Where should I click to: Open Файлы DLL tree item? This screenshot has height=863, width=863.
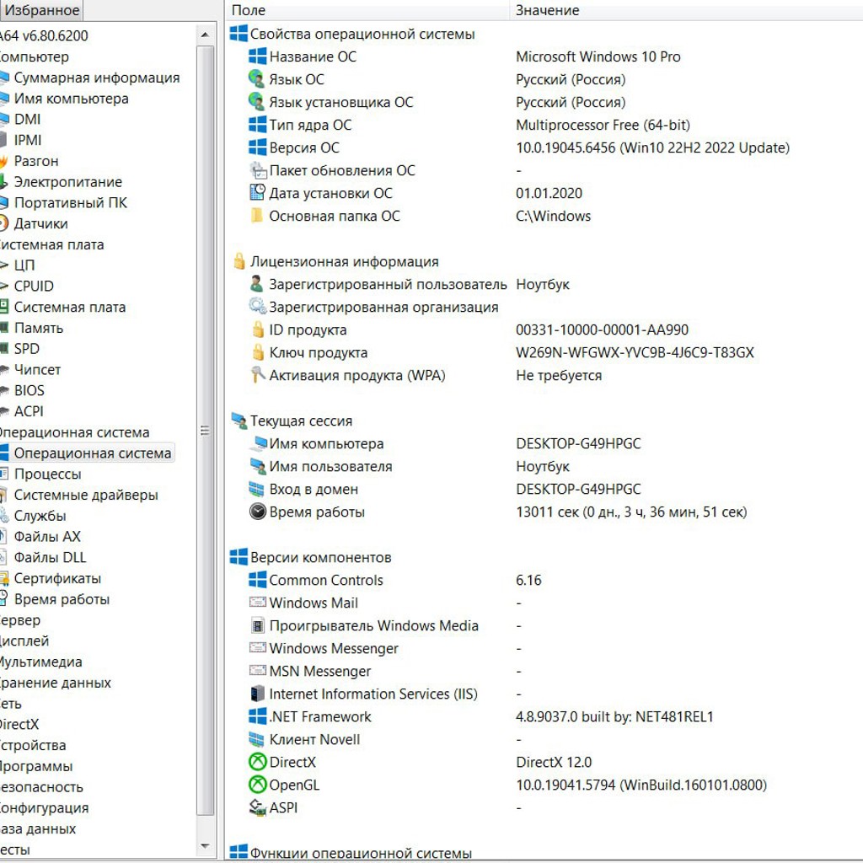(50, 558)
